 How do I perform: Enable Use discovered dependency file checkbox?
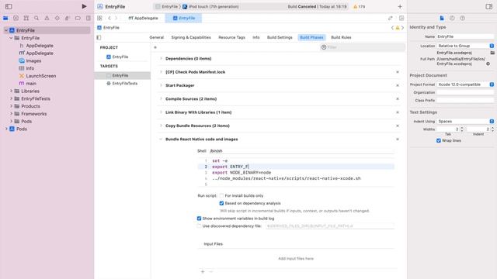pos(199,226)
